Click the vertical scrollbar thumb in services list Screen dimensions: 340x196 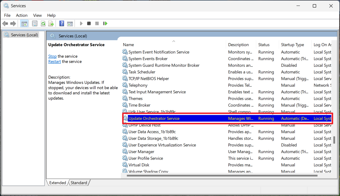pos(334,140)
